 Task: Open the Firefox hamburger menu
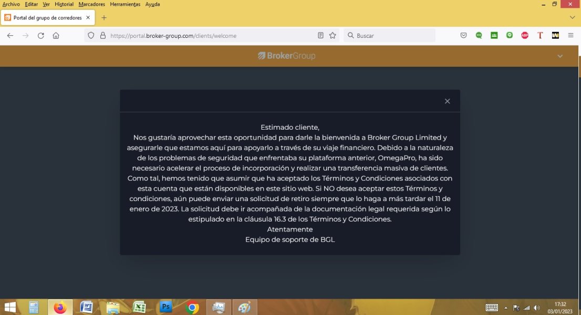[570, 36]
